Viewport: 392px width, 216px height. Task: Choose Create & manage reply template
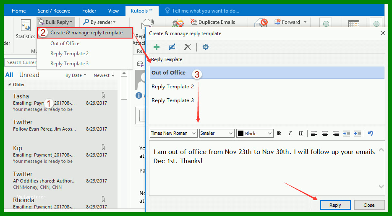pos(85,33)
